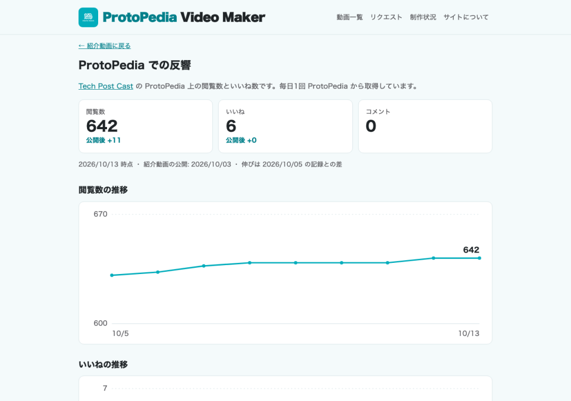Click the 閲覧数 value 642 in the card
The image size is (571, 401).
pyautogui.click(x=102, y=126)
